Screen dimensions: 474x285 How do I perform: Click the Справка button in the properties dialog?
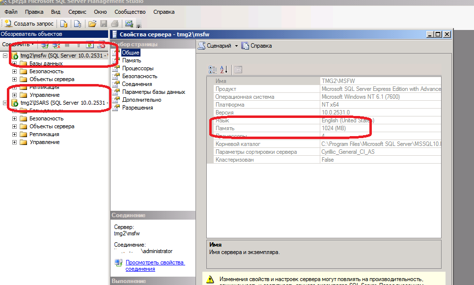(257, 46)
